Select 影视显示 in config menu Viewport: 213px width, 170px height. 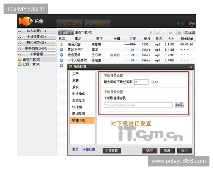(x=78, y=101)
